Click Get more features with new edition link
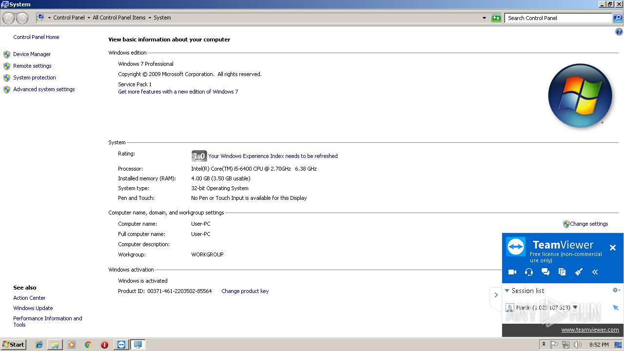The image size is (624, 351). coord(178,92)
